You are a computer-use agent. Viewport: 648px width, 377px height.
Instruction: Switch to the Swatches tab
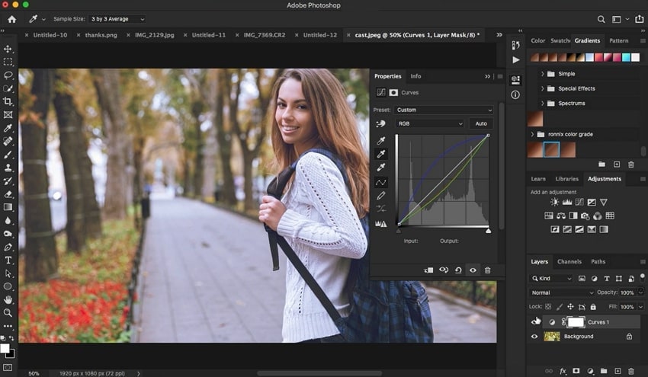[x=560, y=40]
